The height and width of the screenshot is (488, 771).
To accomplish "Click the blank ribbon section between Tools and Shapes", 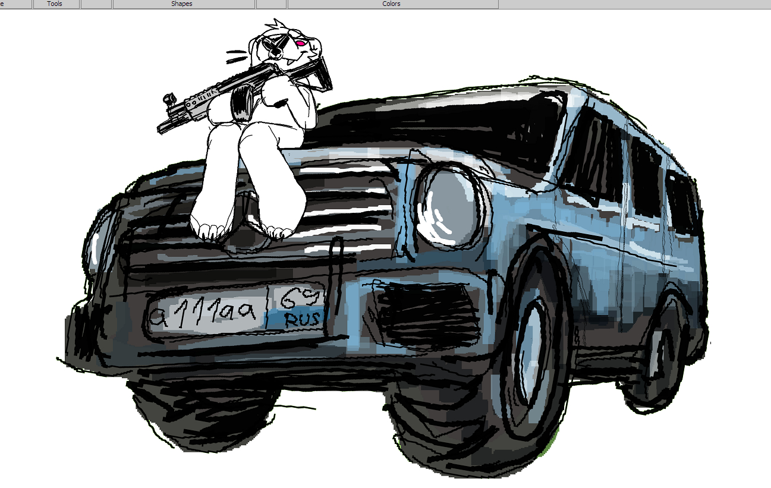I will click(x=96, y=4).
